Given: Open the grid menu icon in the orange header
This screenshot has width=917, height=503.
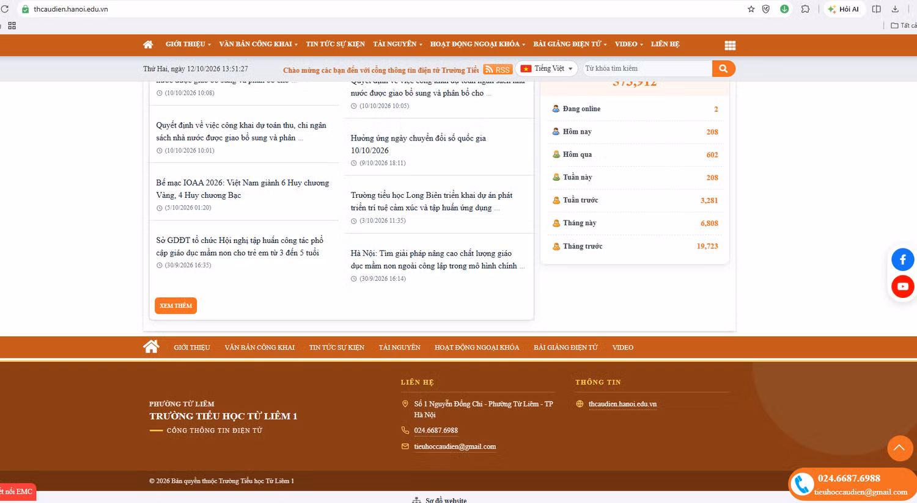Looking at the screenshot, I should tap(730, 45).
